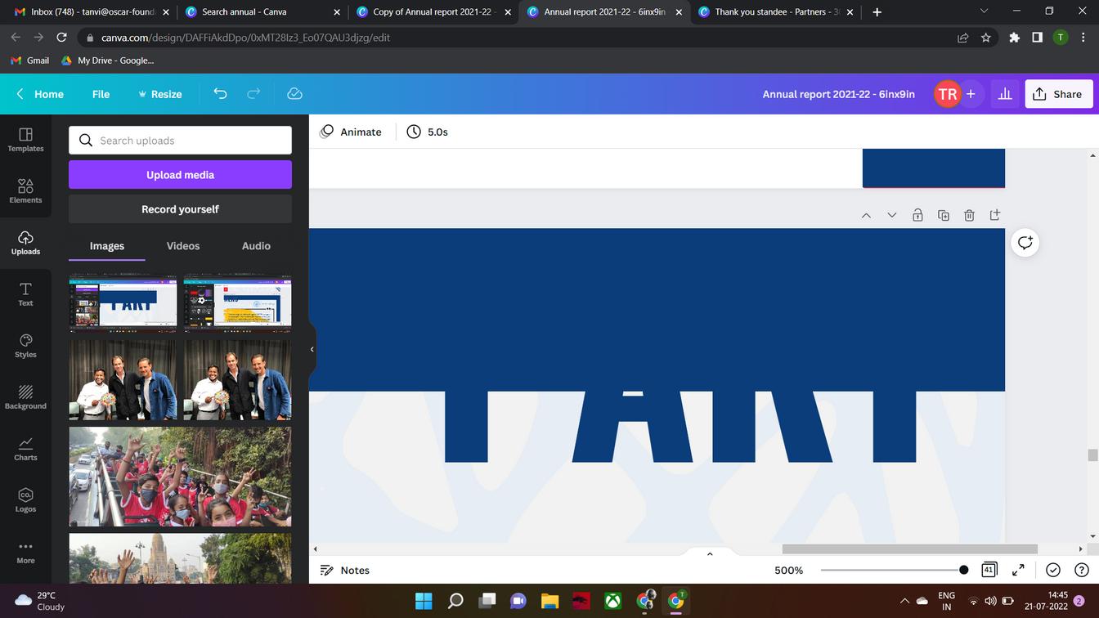
Task: Switch to the Images tab
Action: coord(107,246)
